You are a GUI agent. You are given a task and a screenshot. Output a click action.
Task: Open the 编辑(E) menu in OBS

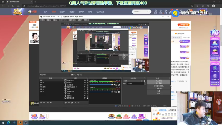click(49, 20)
